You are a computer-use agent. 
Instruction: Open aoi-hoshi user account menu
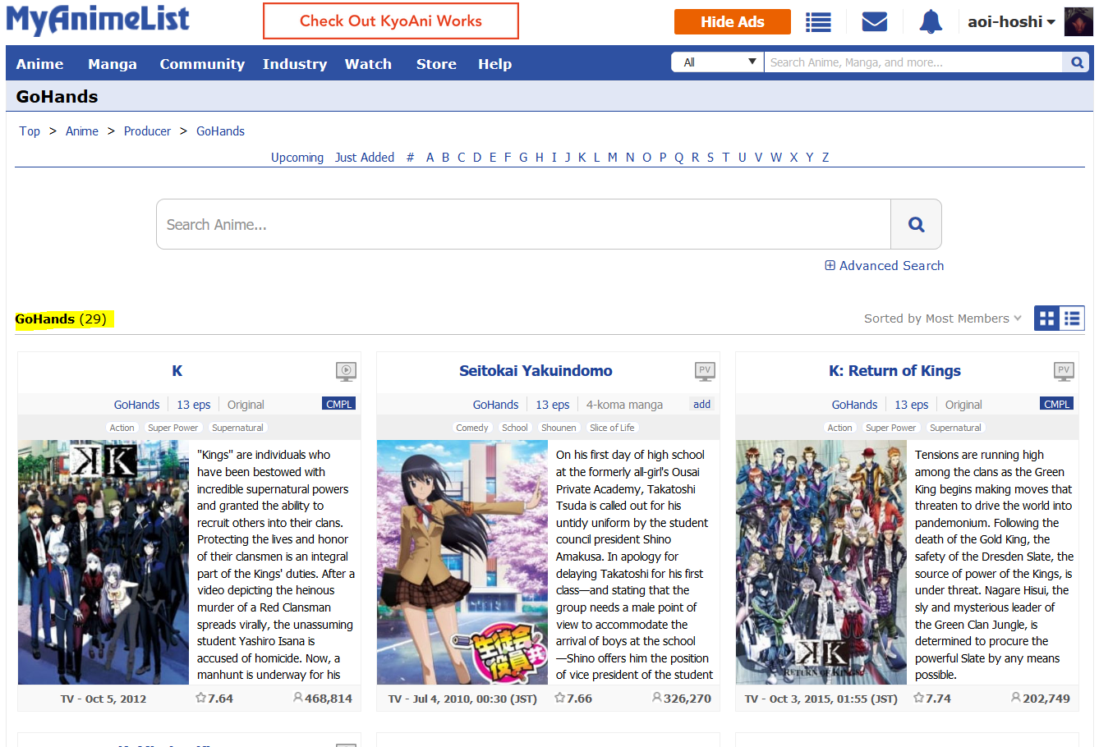click(x=1010, y=22)
